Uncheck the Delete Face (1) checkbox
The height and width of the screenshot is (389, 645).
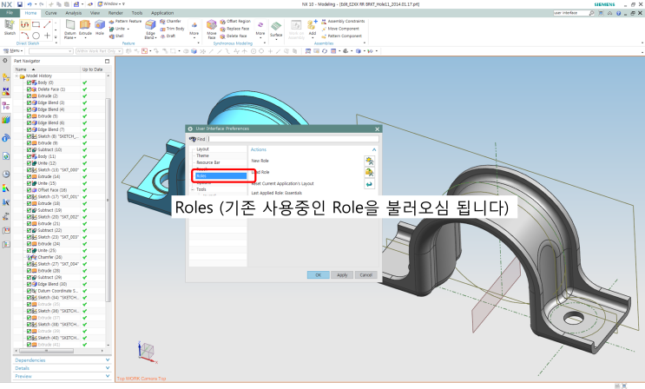point(30,89)
